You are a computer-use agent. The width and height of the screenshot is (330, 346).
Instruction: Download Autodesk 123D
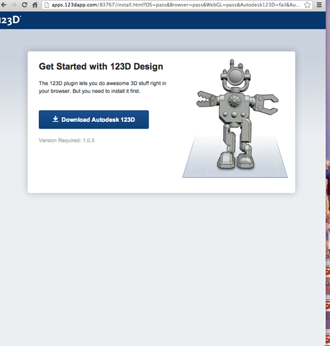click(x=94, y=119)
